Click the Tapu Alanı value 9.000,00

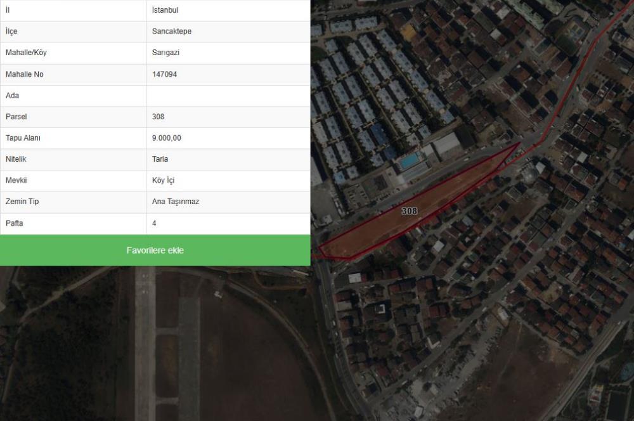(x=166, y=138)
